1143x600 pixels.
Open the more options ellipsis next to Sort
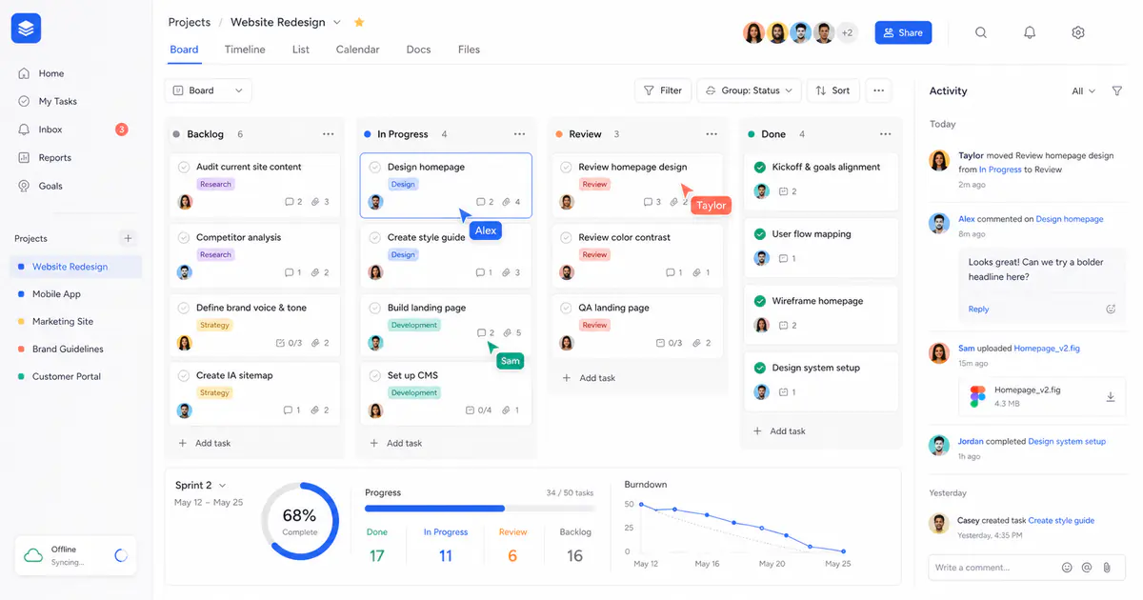878,90
